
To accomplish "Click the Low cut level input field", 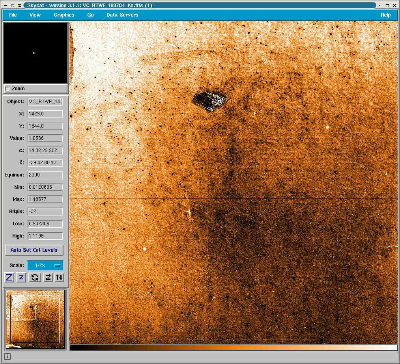I will tap(45, 224).
